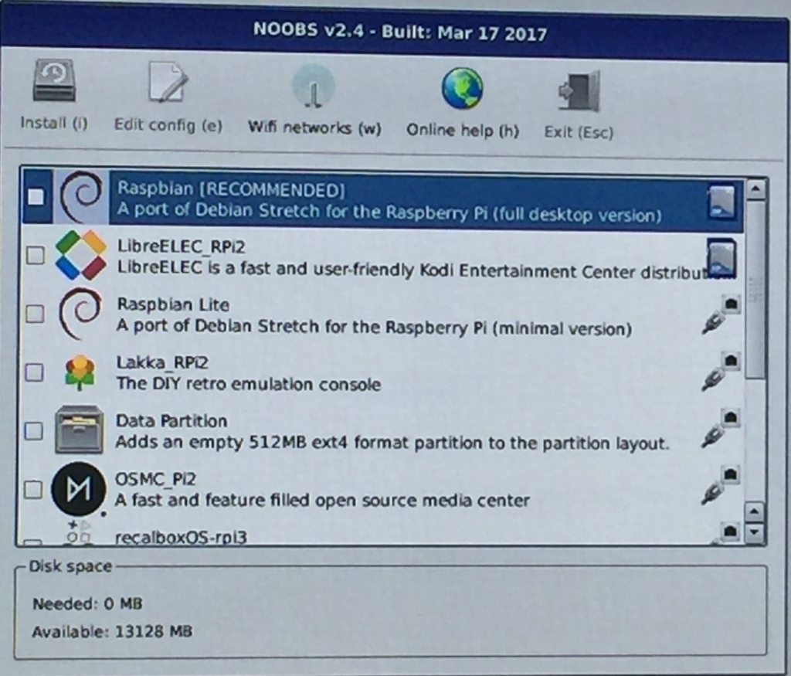Viewport: 791px width, 676px height.
Task: Check the Raspbian Lite checkbox
Action: 35,314
